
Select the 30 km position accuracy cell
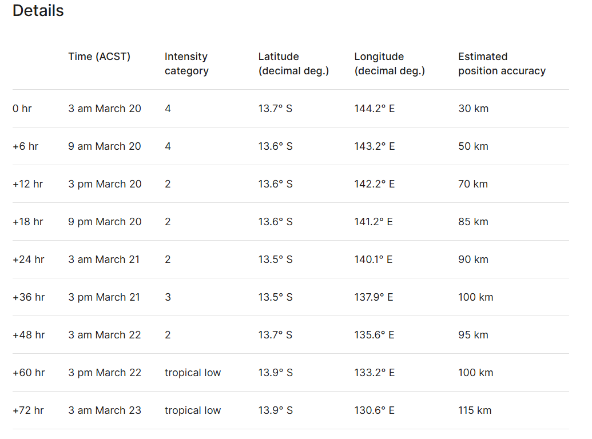473,109
